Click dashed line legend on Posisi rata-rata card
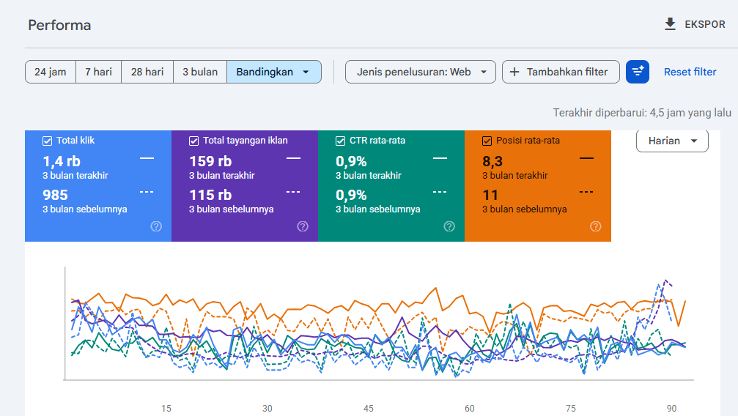Viewport: 738px width, 416px height. click(586, 192)
